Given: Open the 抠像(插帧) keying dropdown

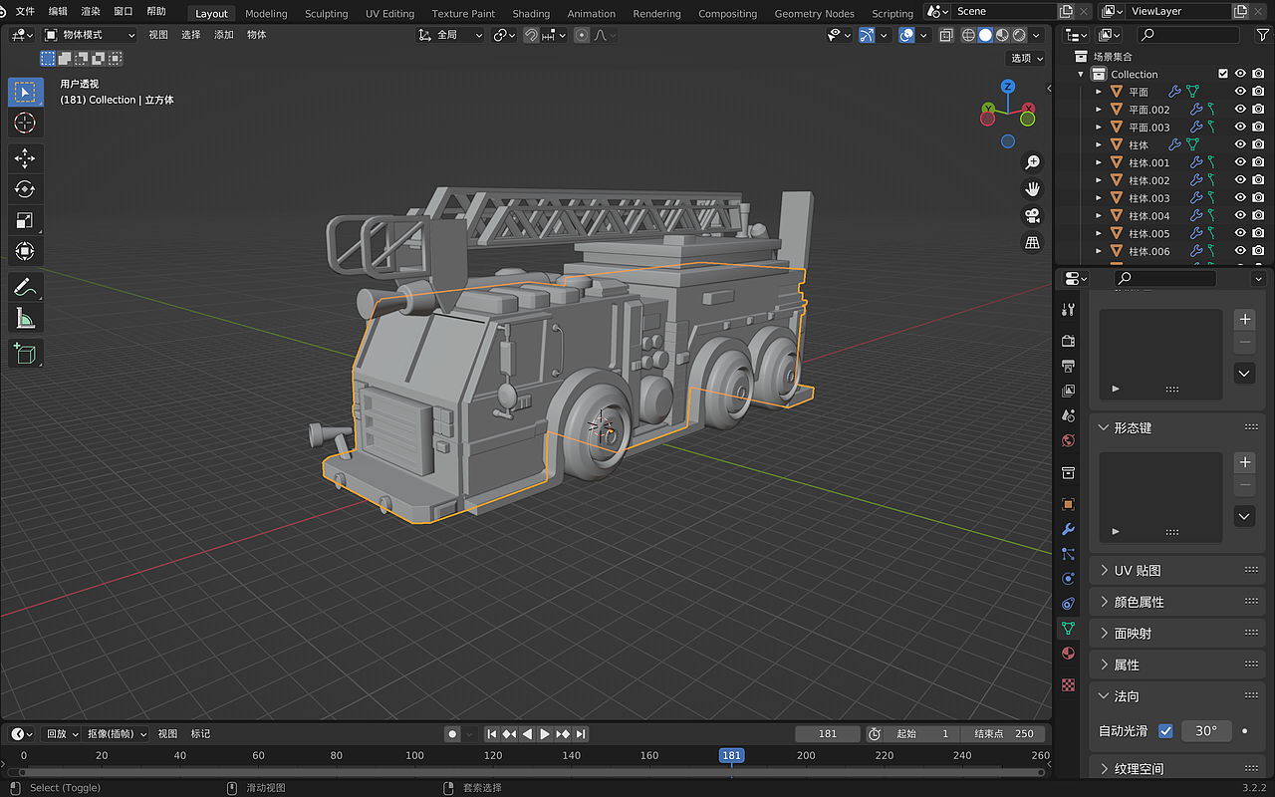Looking at the screenshot, I should pyautogui.click(x=117, y=734).
